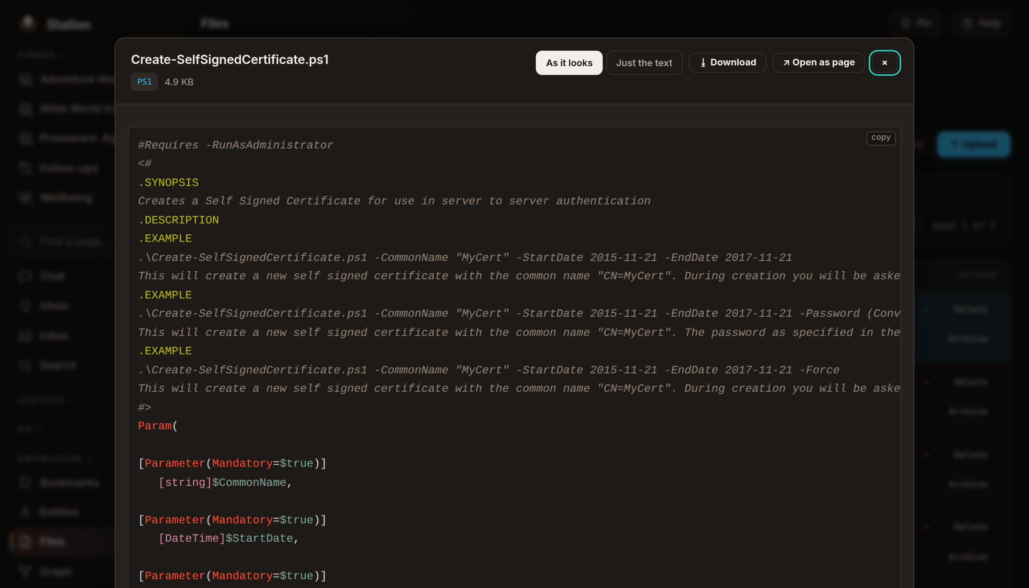Screen dimensions: 1029x588
Task: Click the Parameter attribute above '[DateTime]$StartDate'
Action: coord(232,520)
